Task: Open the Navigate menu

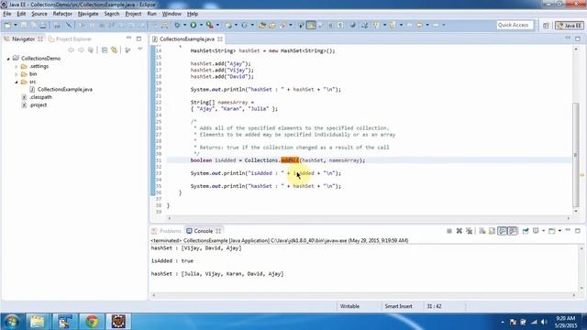Action: click(88, 14)
